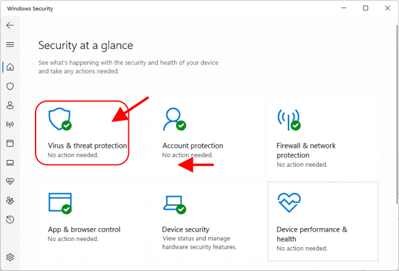Viewport: 399px width, 271px height.
Task: Open Family options sidebar icon
Action: coord(10,200)
